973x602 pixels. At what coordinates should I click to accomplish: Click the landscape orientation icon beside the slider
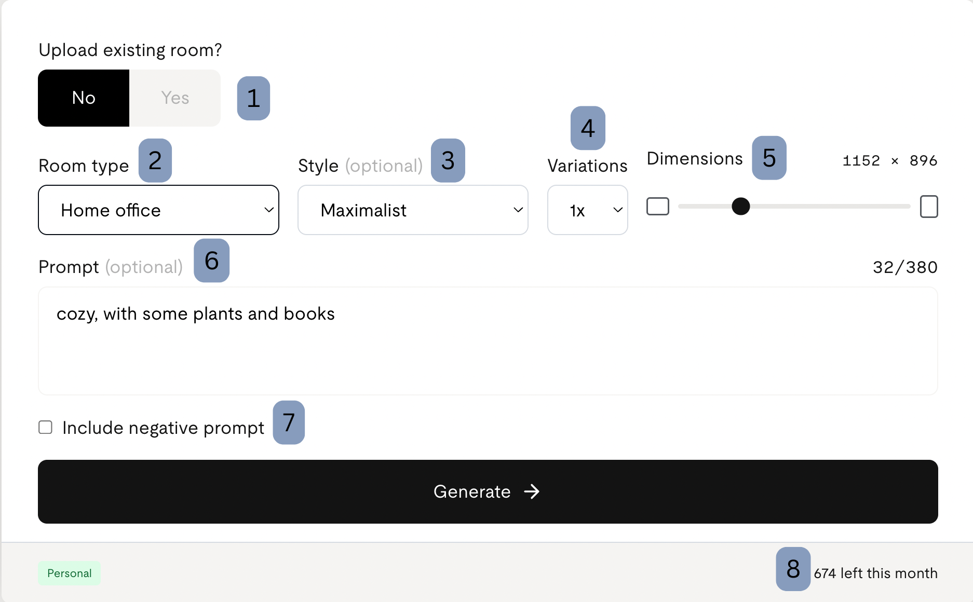657,206
